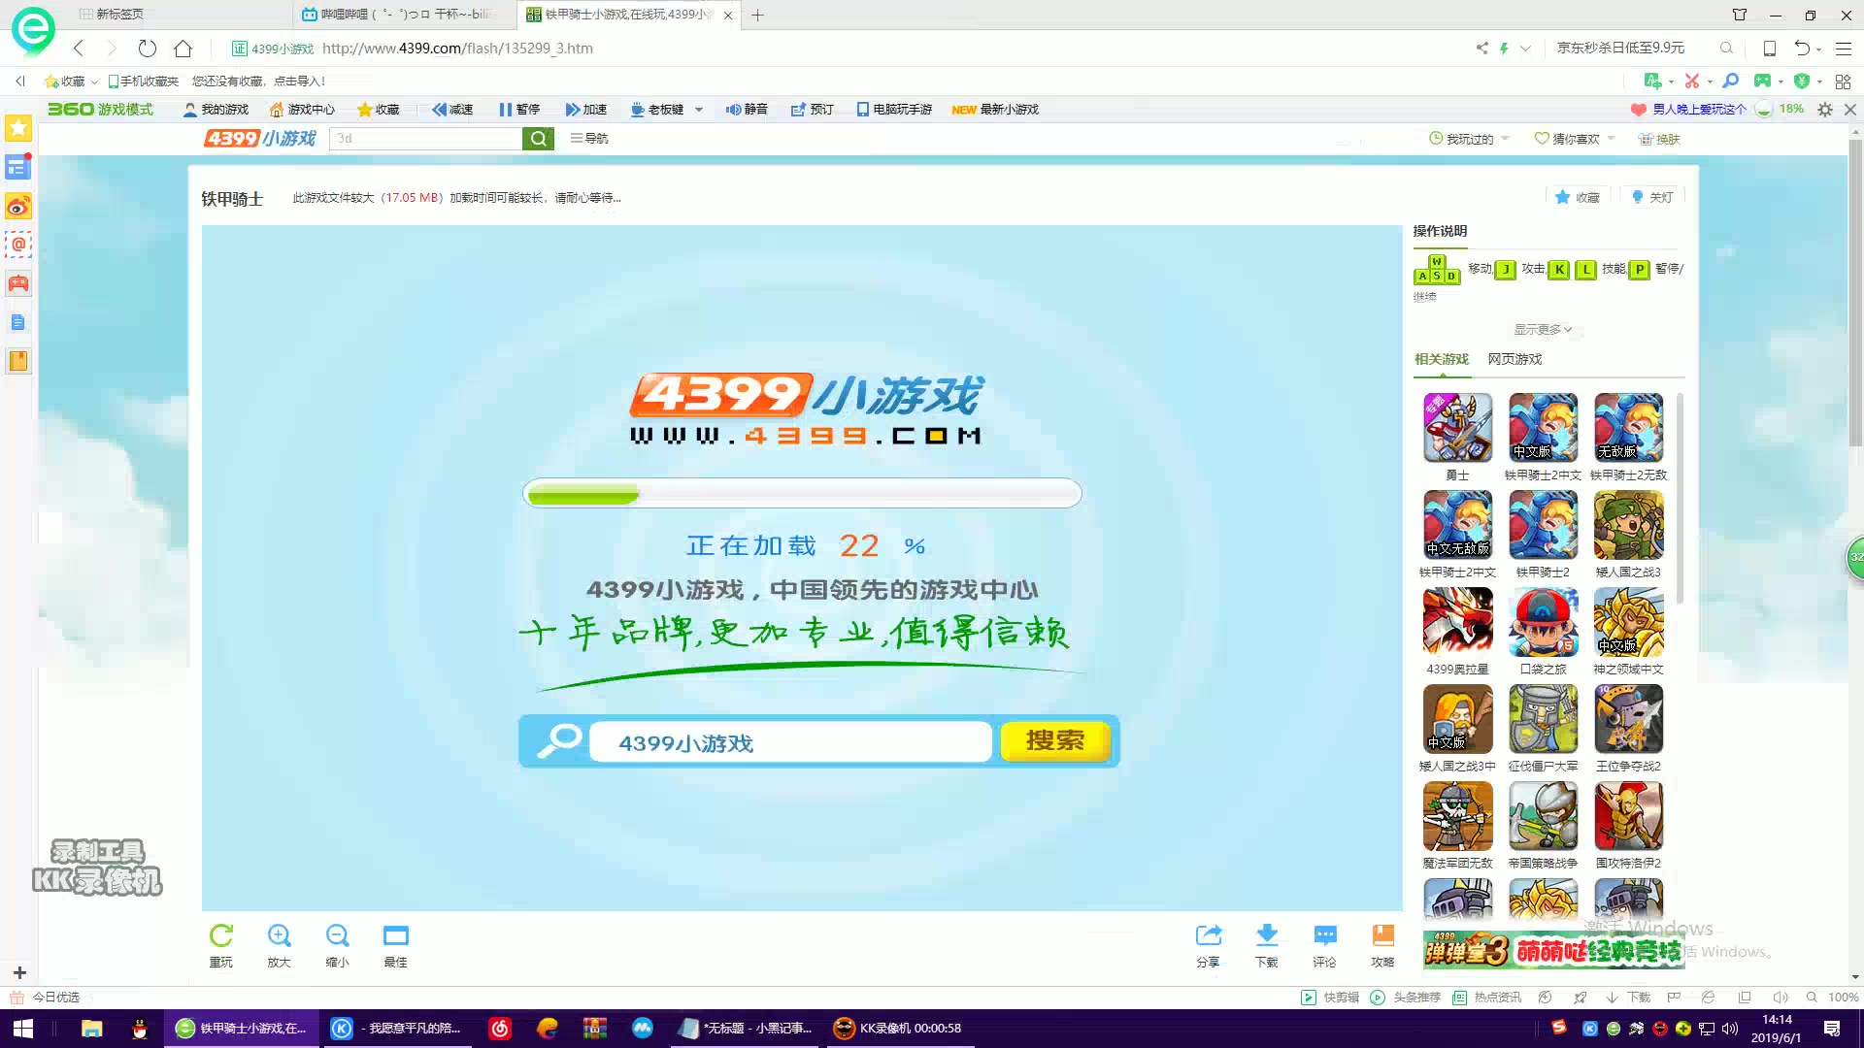Viewport: 1864px width, 1048px height.
Task: Click 换肤 skin change link
Action: tap(1659, 139)
